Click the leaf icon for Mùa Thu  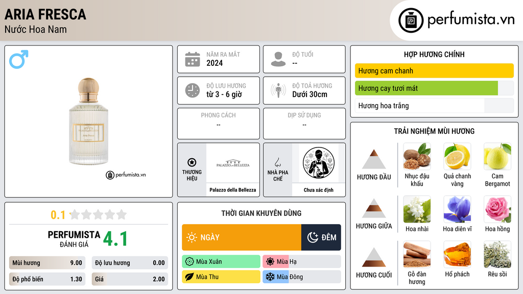pos(189,277)
